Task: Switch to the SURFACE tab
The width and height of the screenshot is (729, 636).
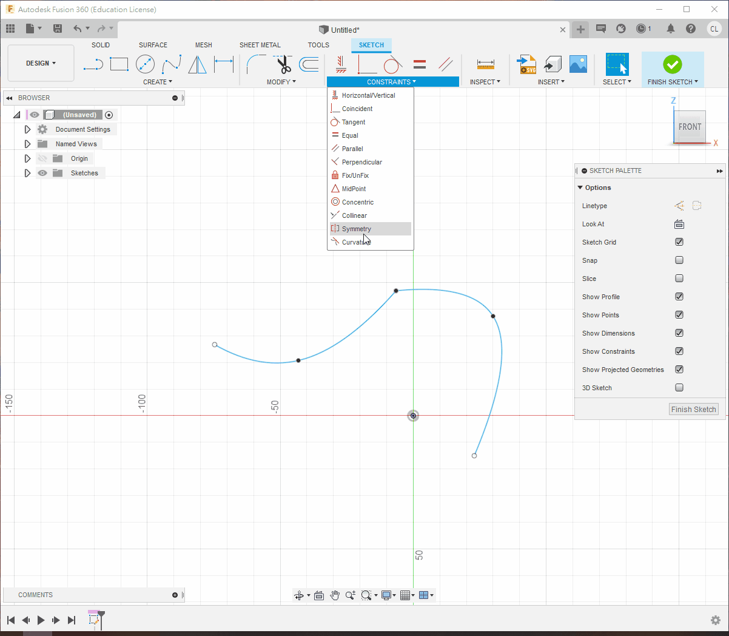Action: tap(153, 45)
